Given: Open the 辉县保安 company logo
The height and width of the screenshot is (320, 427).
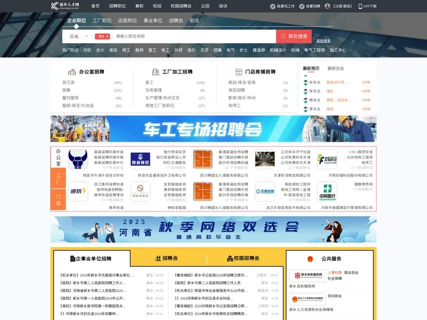Looking at the screenshot, I should click(140, 159).
